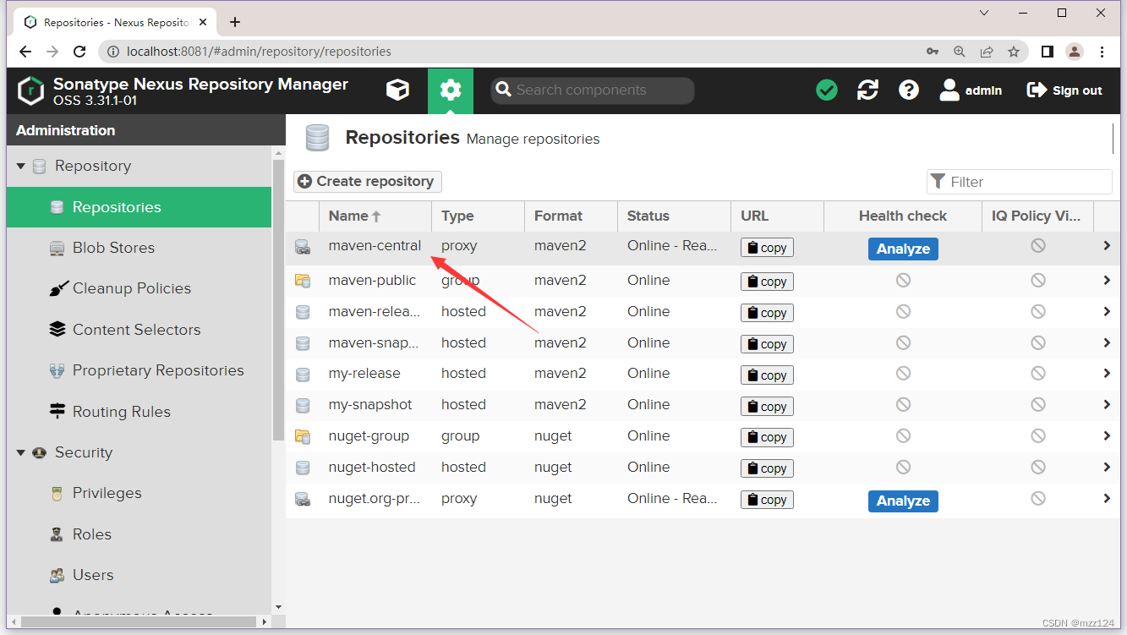The height and width of the screenshot is (635, 1127).
Task: Sort by Type column header
Action: coord(478,216)
